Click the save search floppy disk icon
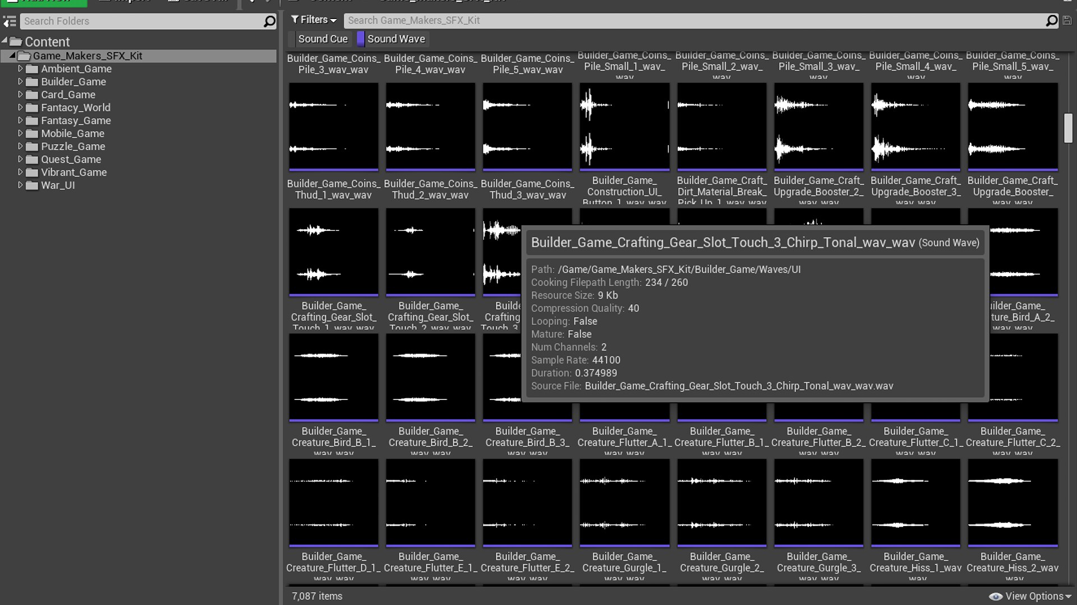Screen dimensions: 1077x605 point(1067,20)
